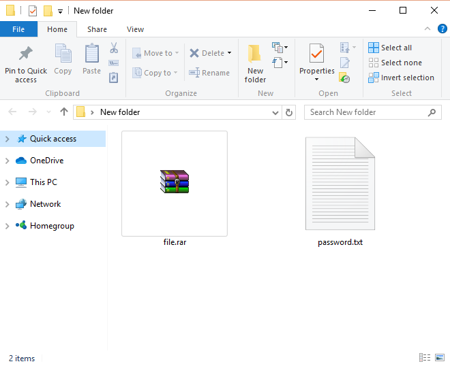
Task: Click the Properties checkmark icon
Action: pyautogui.click(x=316, y=53)
